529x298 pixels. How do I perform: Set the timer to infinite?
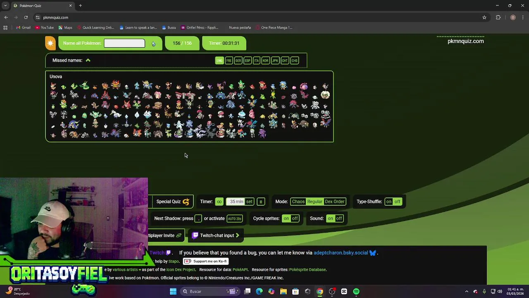click(x=219, y=202)
